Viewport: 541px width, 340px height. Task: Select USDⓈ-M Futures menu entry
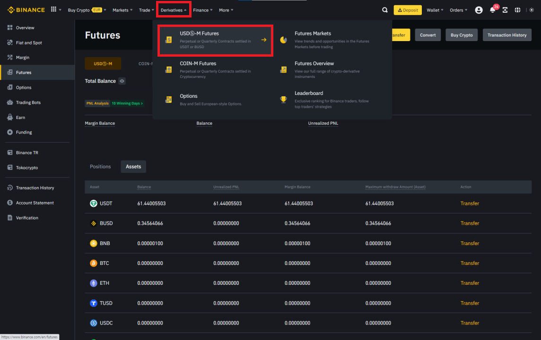point(216,40)
